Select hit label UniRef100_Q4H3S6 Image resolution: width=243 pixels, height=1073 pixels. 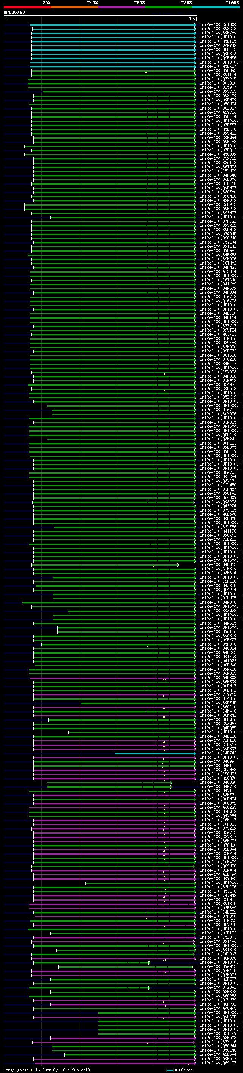pyautogui.click(x=218, y=376)
